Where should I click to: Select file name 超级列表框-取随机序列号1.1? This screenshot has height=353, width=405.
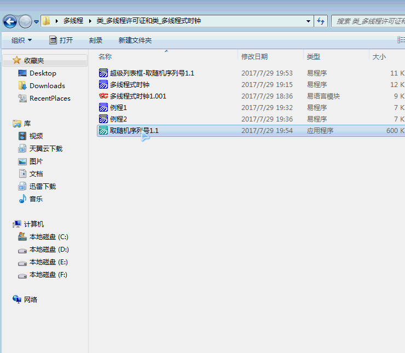coord(152,73)
